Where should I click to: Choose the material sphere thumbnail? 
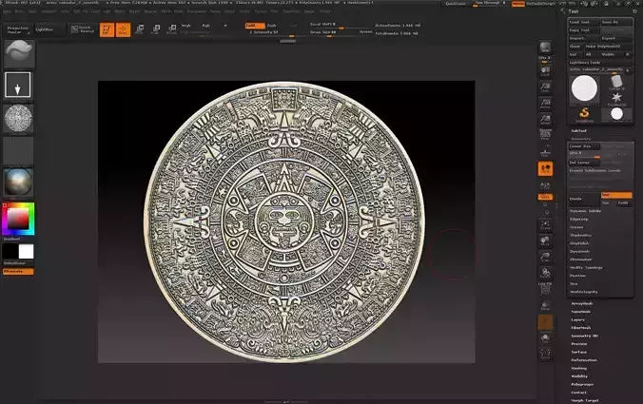(x=18, y=183)
